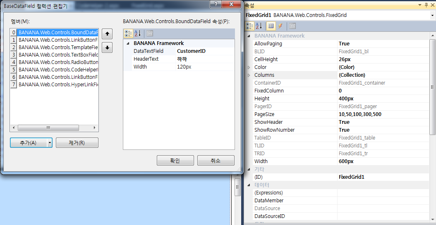Open the 속성 panel window position menu arrow
The height and width of the screenshot is (225, 436).
point(420,5)
